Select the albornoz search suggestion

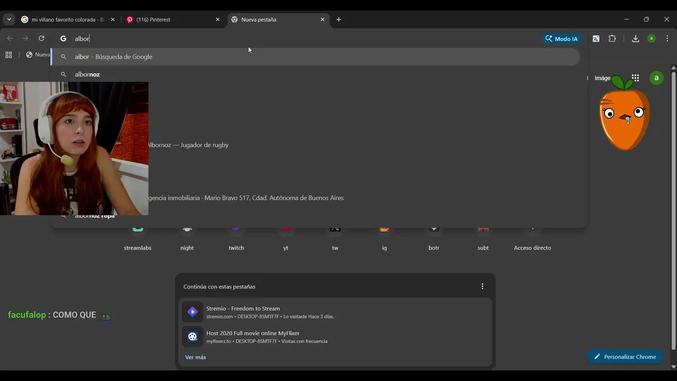click(x=316, y=75)
